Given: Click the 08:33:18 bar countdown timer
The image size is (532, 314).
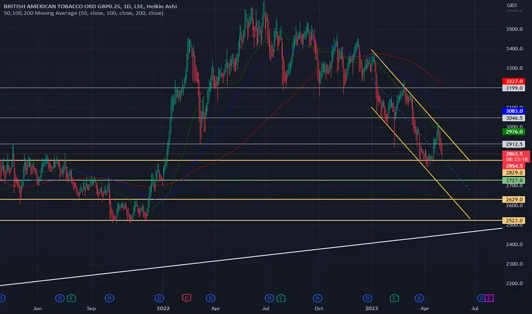Looking at the screenshot, I should tap(517, 159).
